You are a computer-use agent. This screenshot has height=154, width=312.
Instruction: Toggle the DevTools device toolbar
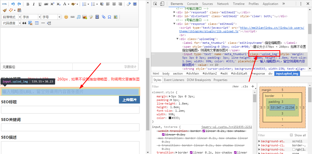[x=162, y=4]
